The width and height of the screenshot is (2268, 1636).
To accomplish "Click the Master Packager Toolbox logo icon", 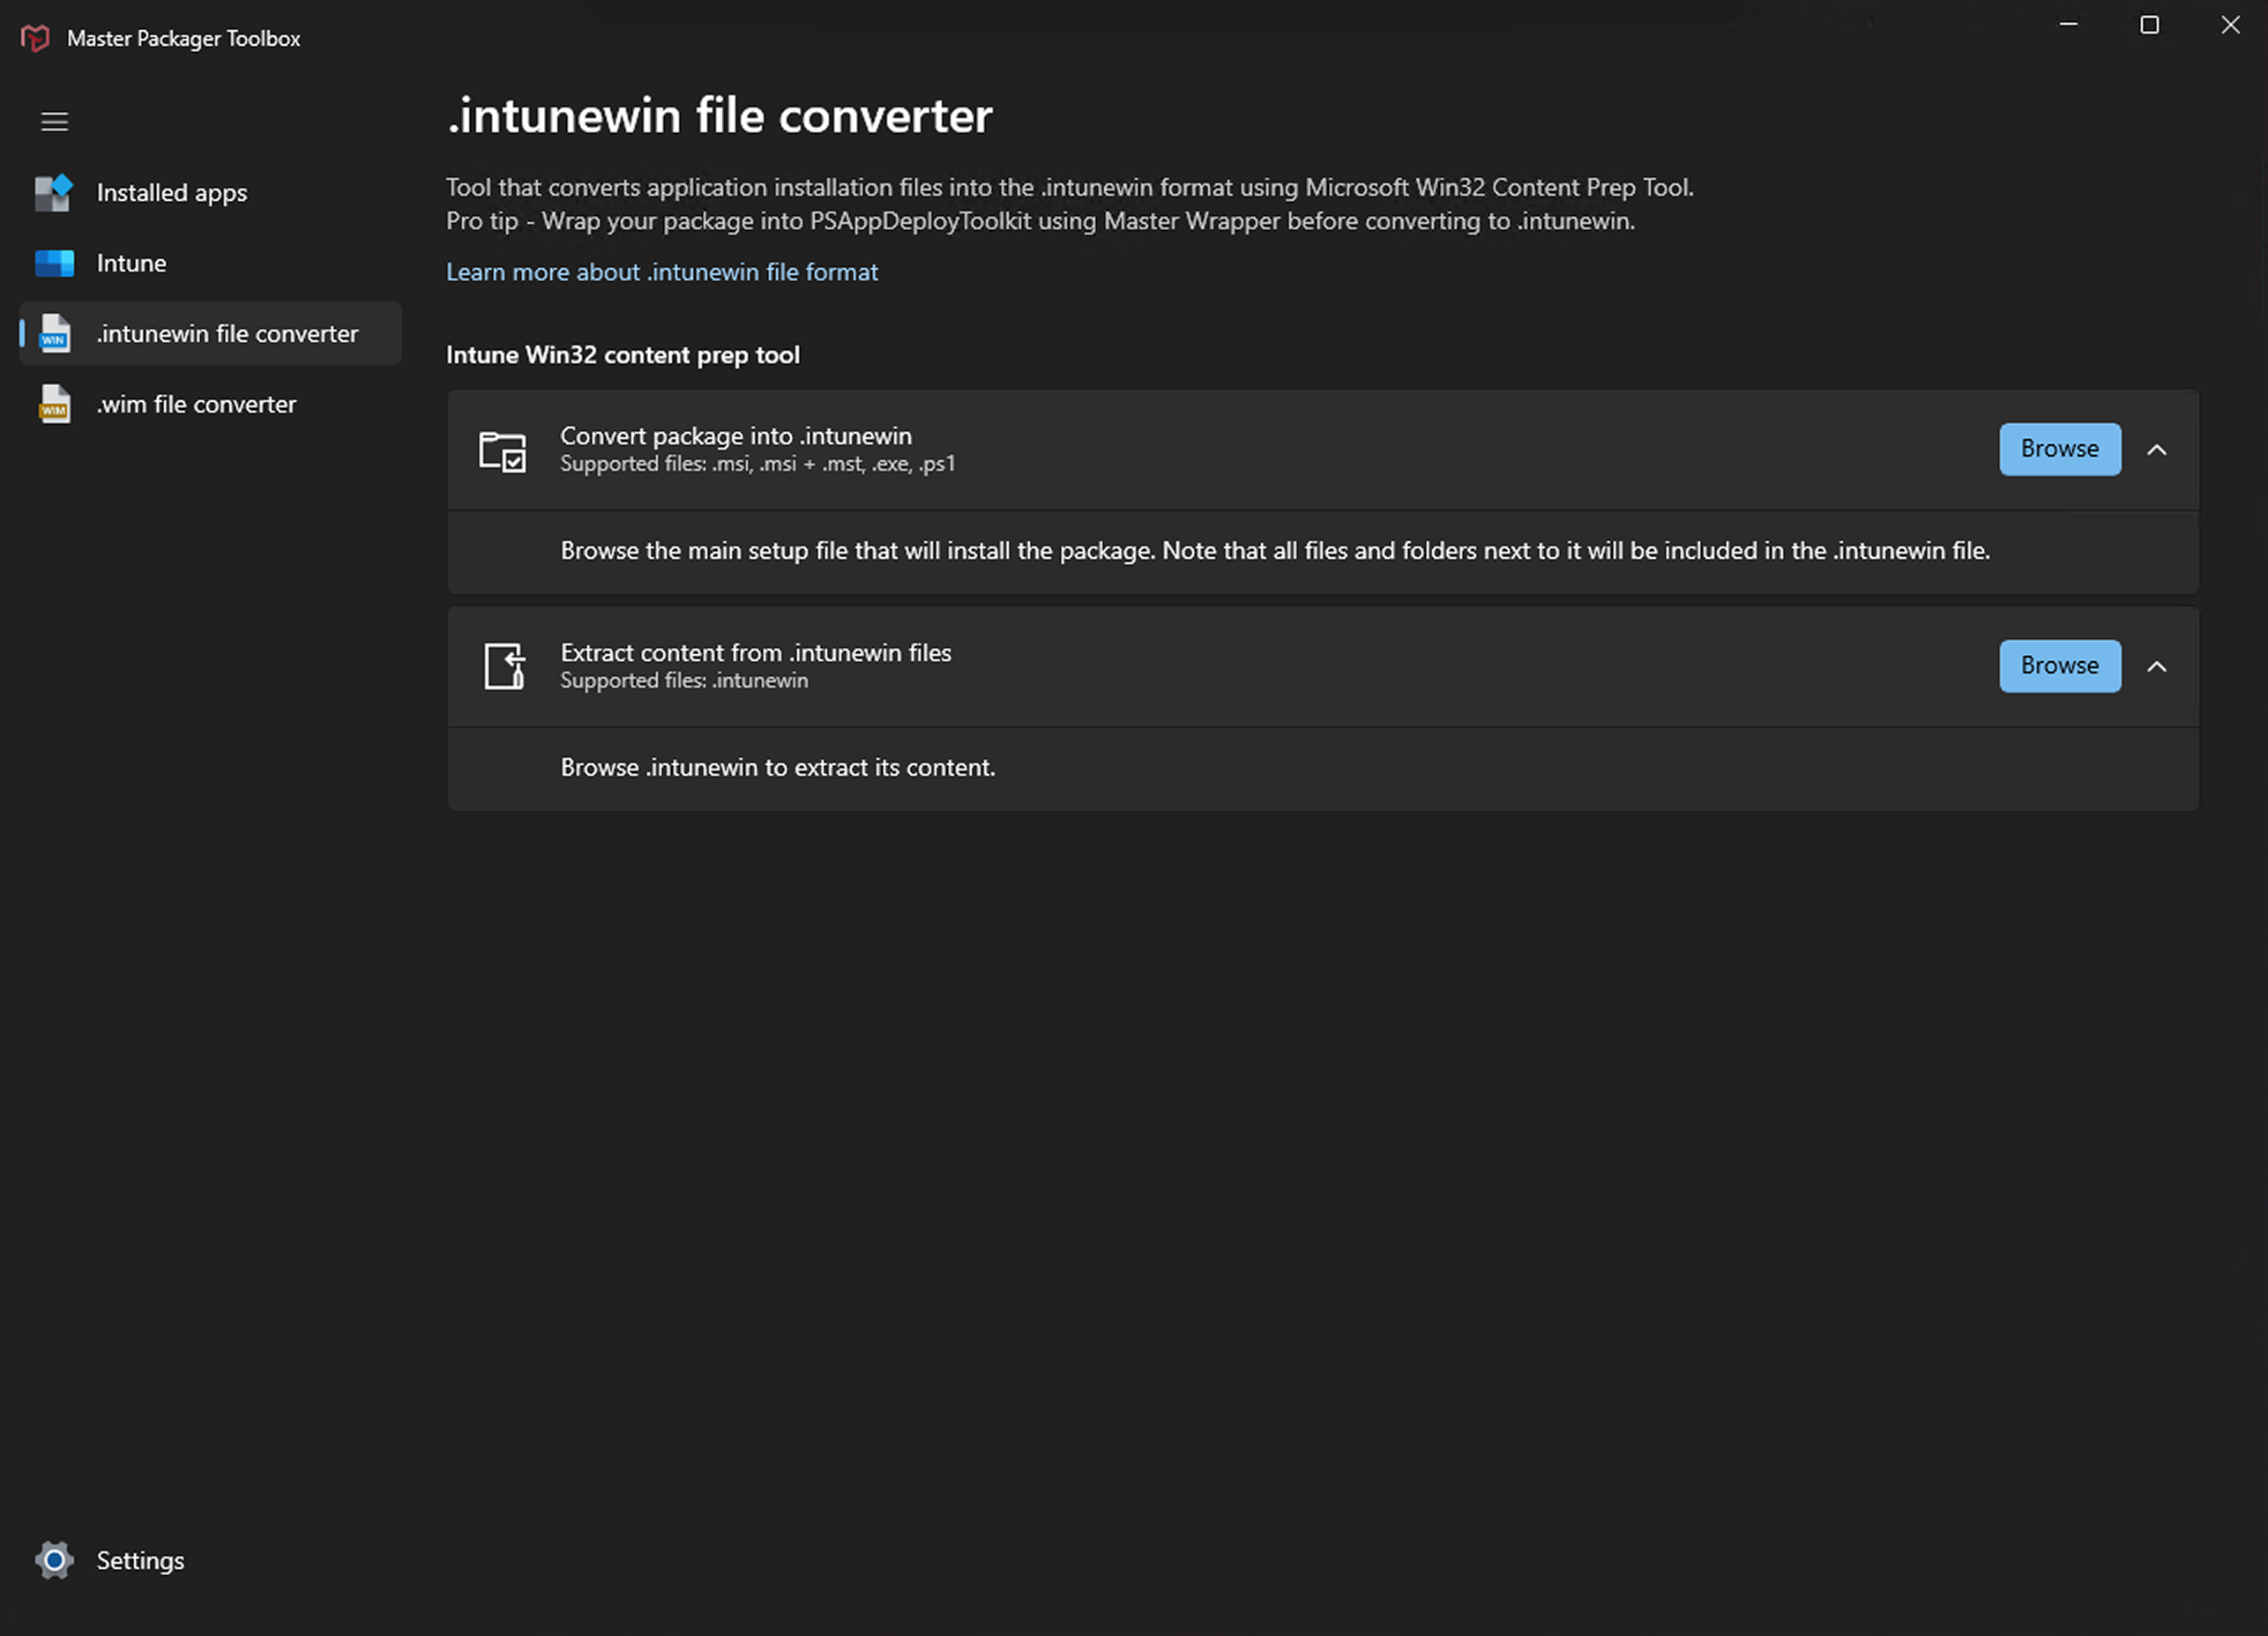I will tap(35, 38).
